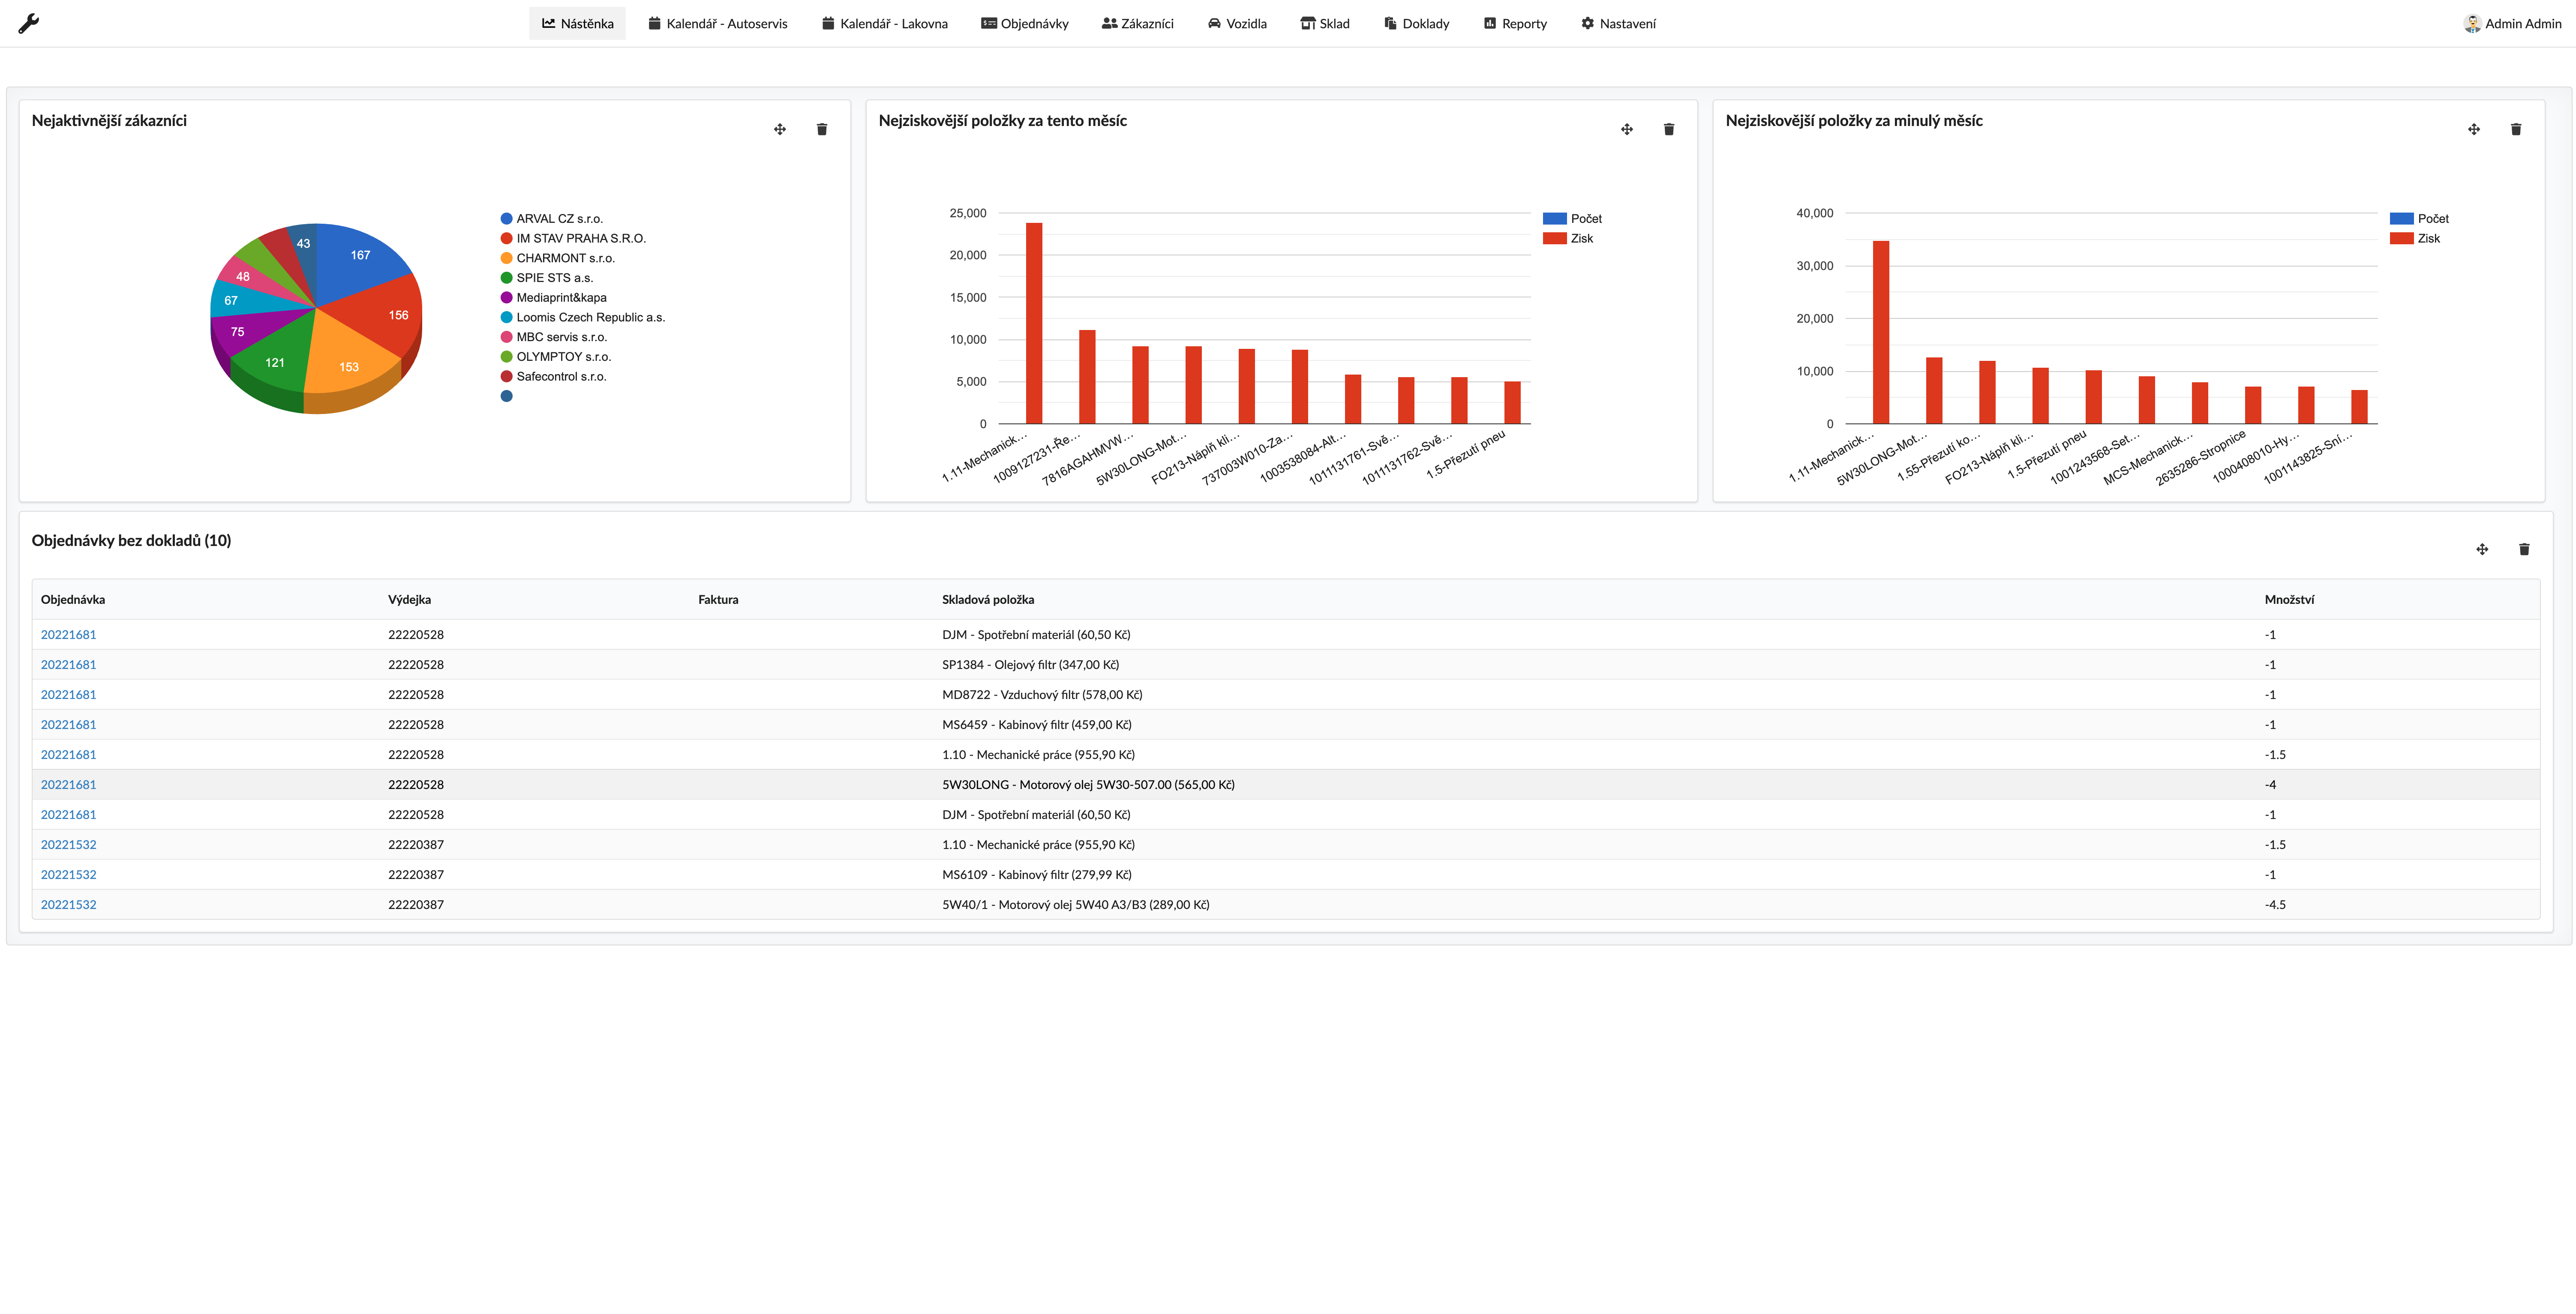Click tallest bar in minulý měsíc chart
This screenshot has height=1314, width=2576.
pyautogui.click(x=1881, y=332)
